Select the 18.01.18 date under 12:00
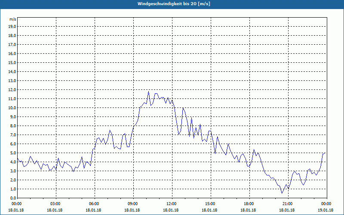The image size is (344, 215). click(x=171, y=210)
